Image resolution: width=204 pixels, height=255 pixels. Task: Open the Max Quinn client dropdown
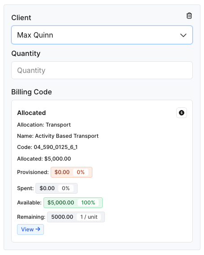[102, 35]
